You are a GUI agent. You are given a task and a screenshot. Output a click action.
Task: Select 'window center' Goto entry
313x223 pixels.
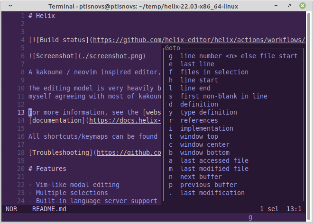tap(199, 144)
